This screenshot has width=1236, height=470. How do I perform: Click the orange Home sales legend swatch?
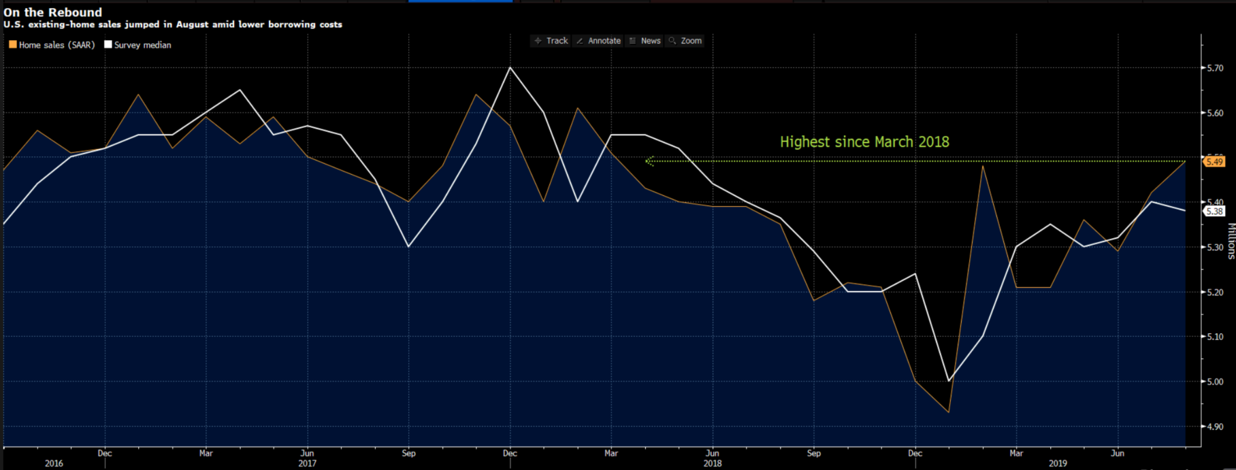[x=12, y=45]
